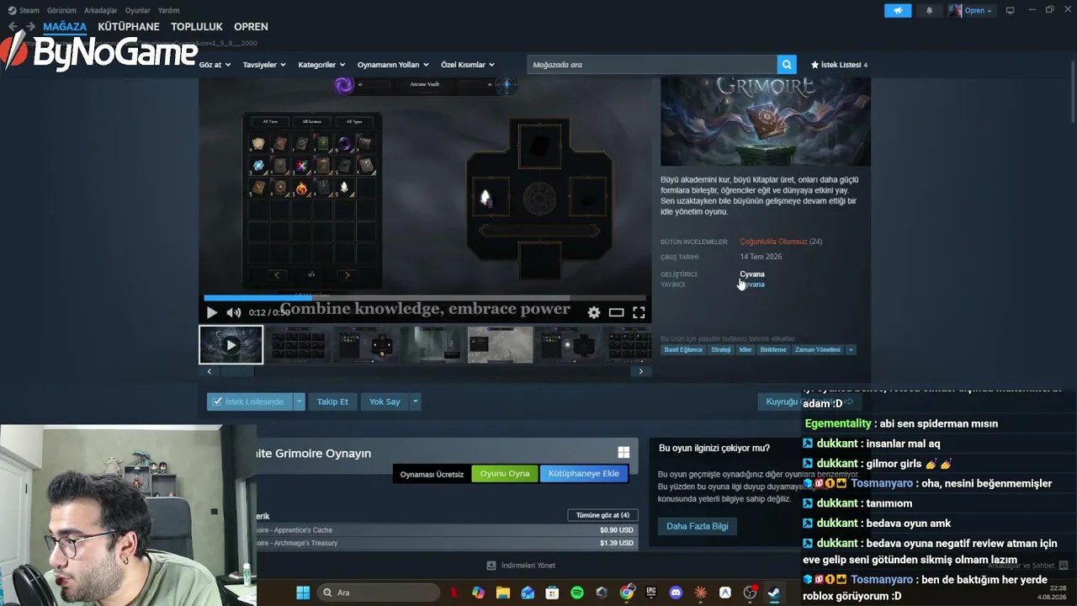1077x606 pixels.
Task: Seek on the trailer progress bar
Action: pyautogui.click(x=425, y=298)
